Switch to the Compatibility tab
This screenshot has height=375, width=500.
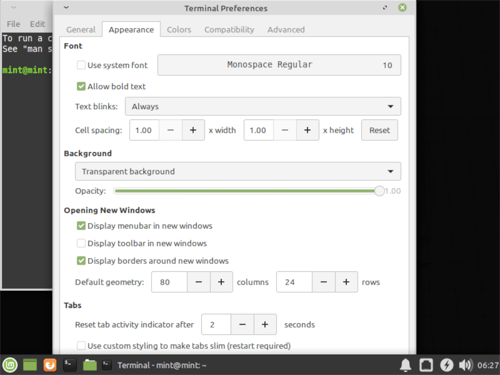point(229,29)
